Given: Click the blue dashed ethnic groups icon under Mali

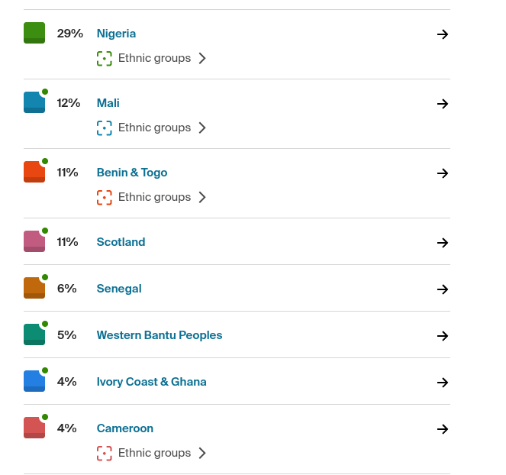Looking at the screenshot, I should [105, 128].
